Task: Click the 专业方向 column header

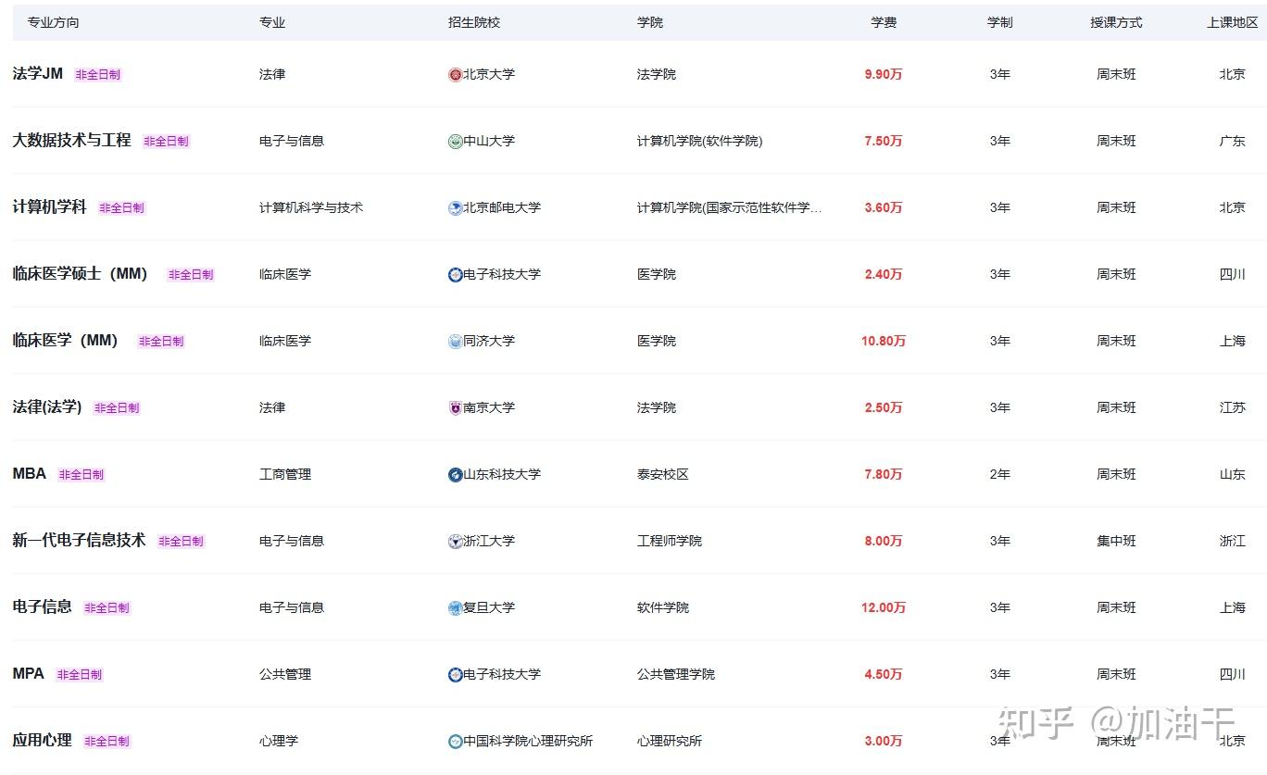Action: [53, 22]
